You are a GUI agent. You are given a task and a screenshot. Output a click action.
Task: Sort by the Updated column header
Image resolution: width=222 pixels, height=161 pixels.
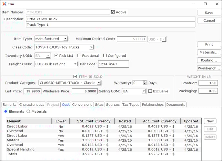191,121
